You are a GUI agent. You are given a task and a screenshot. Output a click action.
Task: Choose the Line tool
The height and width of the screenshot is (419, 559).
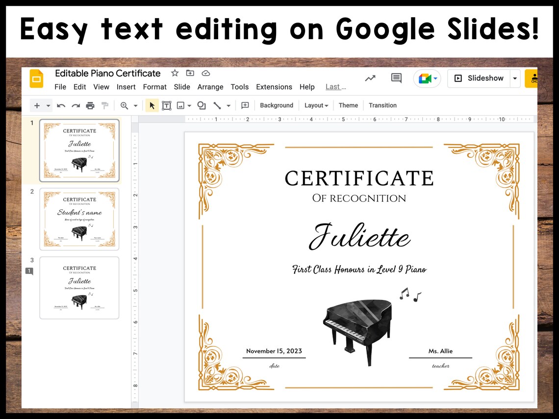coord(218,105)
